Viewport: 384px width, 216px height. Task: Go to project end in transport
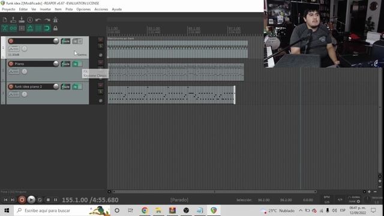[x=13, y=200]
